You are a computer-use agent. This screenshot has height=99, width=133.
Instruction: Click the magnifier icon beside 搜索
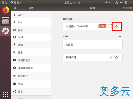click(x=14, y=52)
